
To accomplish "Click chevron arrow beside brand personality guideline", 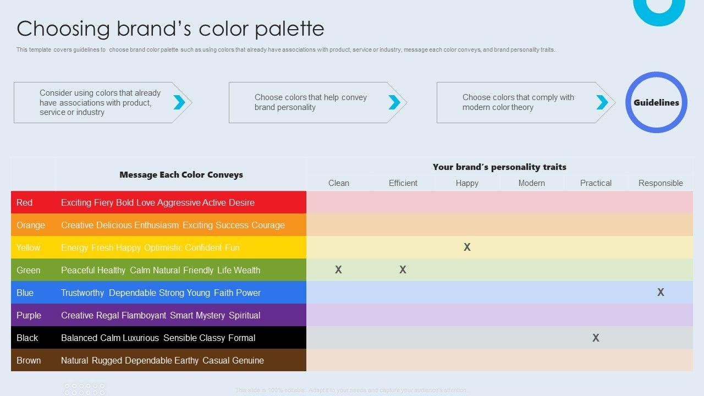I will click(394, 102).
